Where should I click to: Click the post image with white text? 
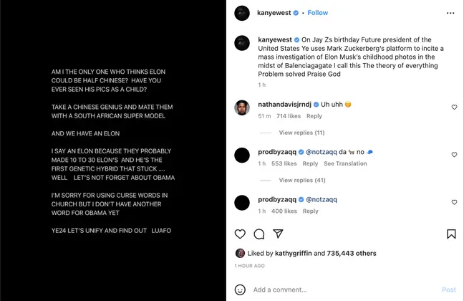tap(113, 150)
